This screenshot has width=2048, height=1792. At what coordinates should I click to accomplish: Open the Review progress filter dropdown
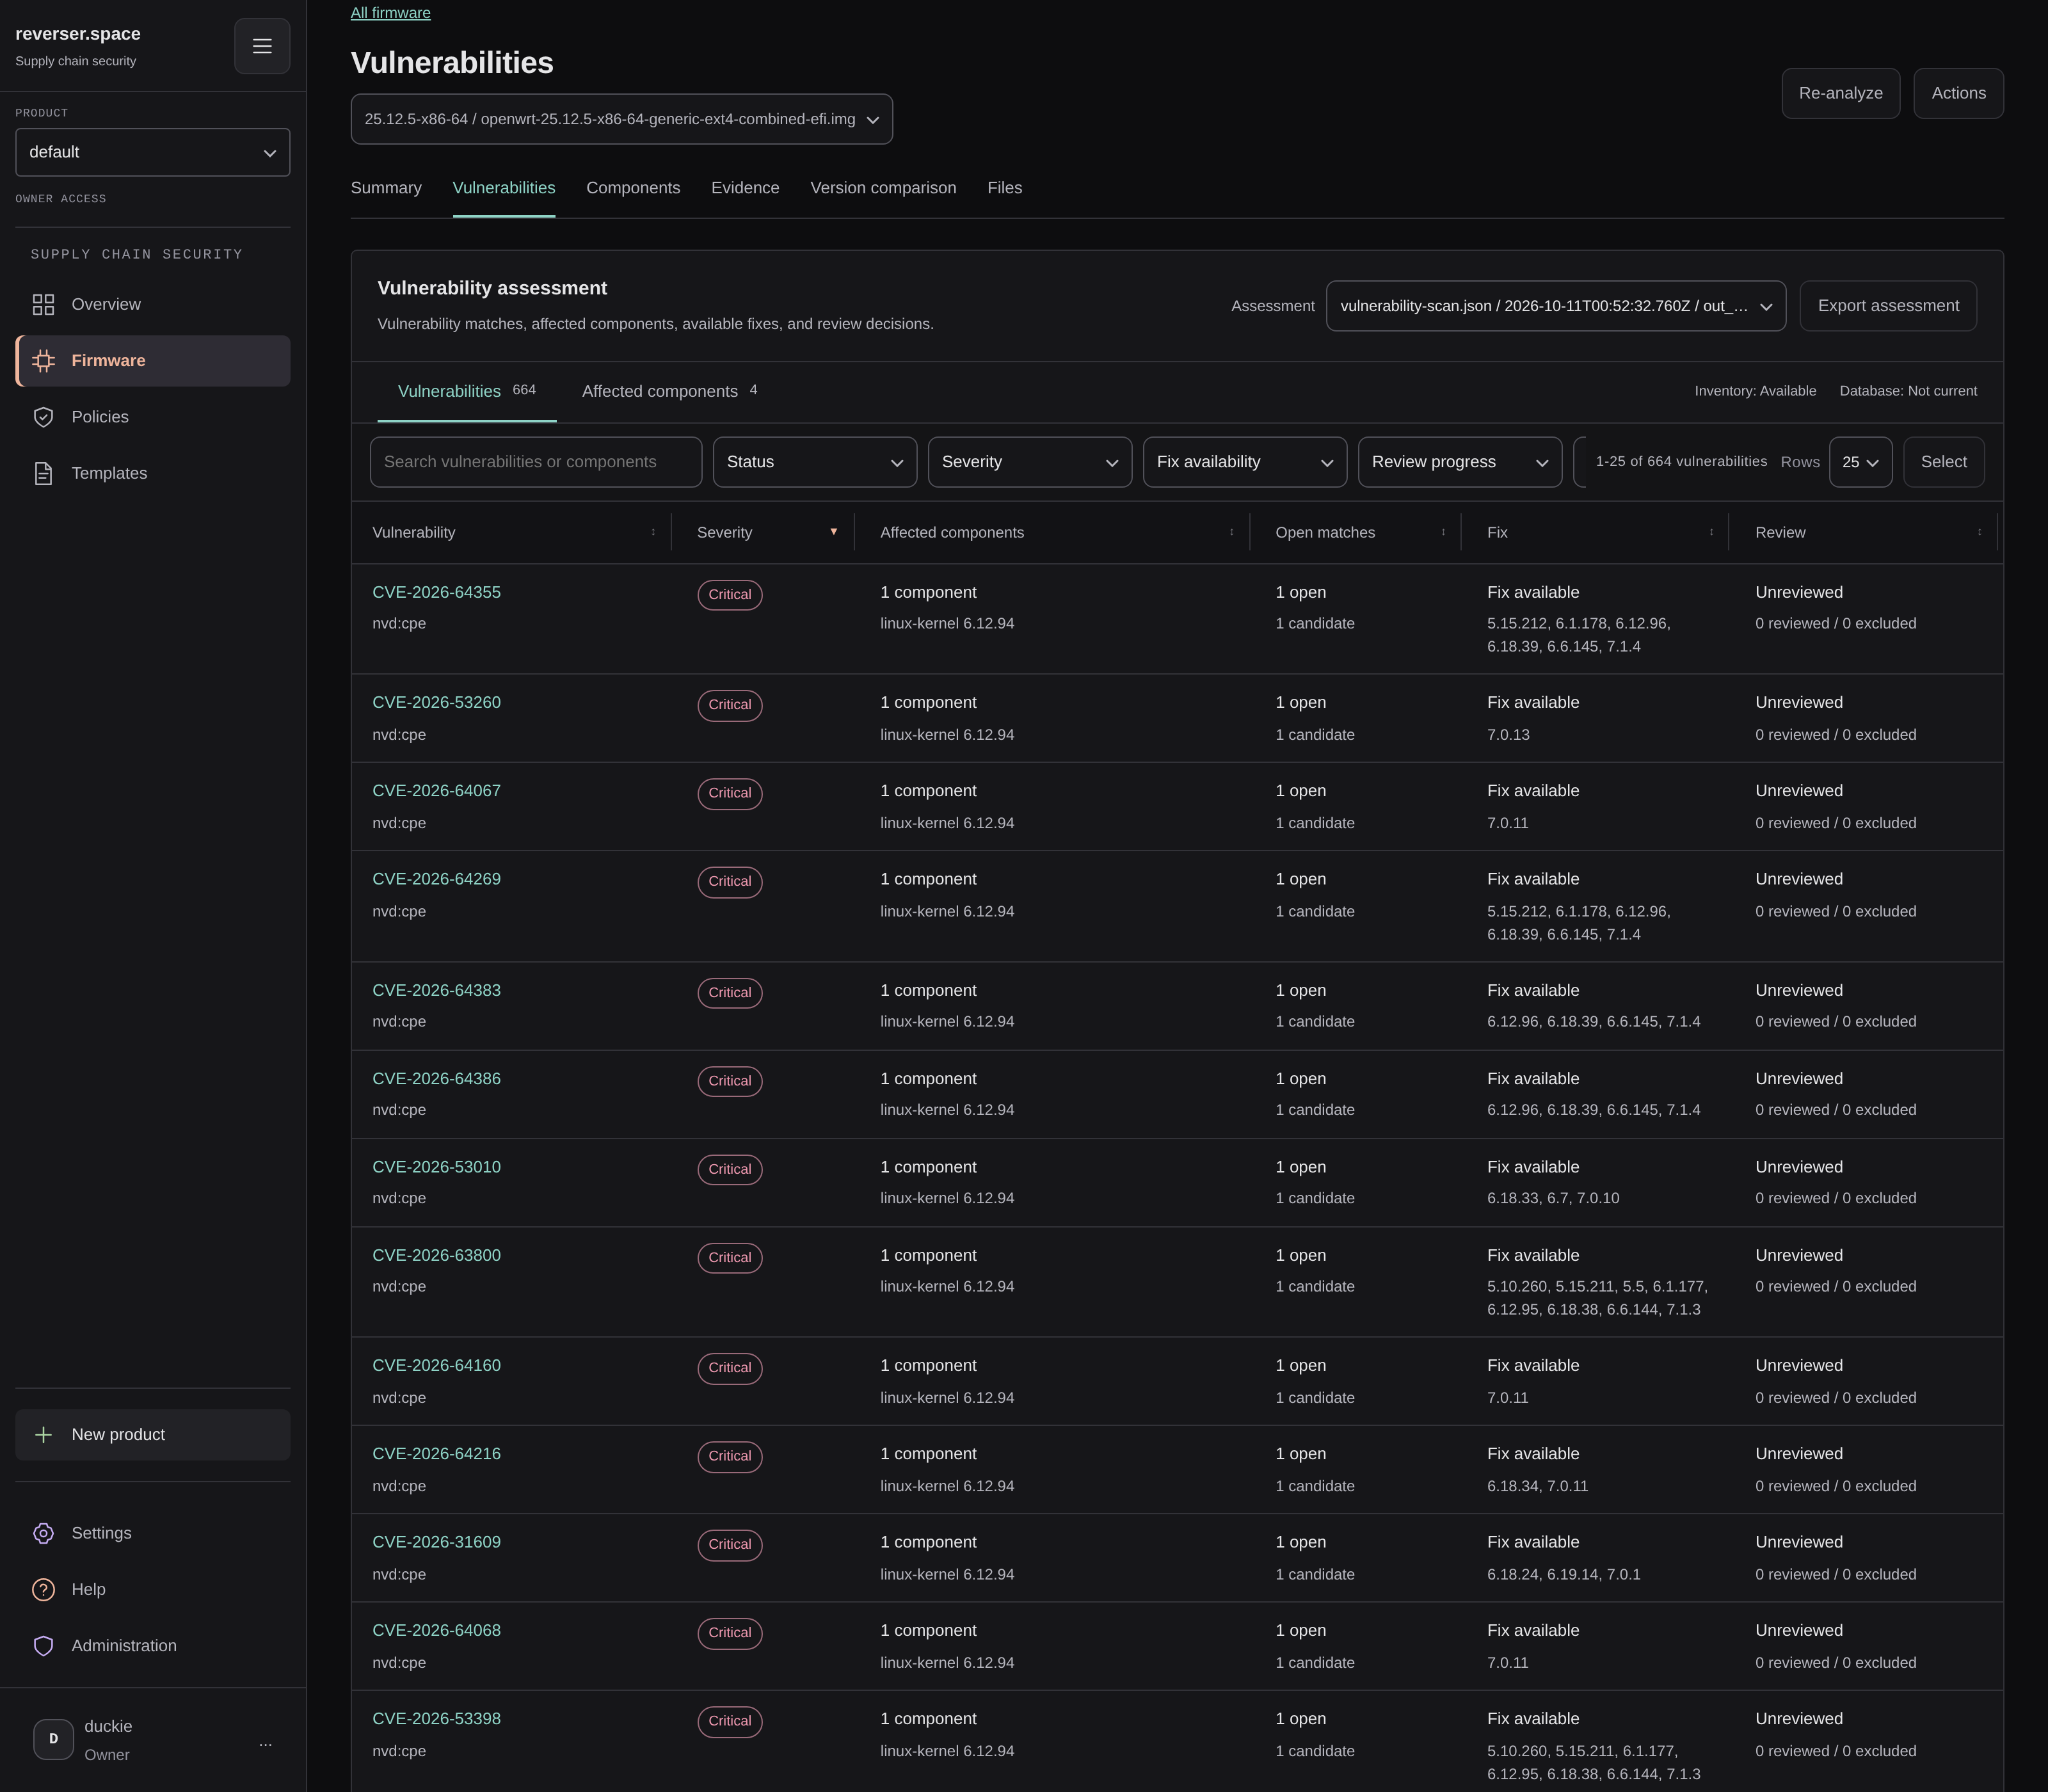pyautogui.click(x=1459, y=462)
